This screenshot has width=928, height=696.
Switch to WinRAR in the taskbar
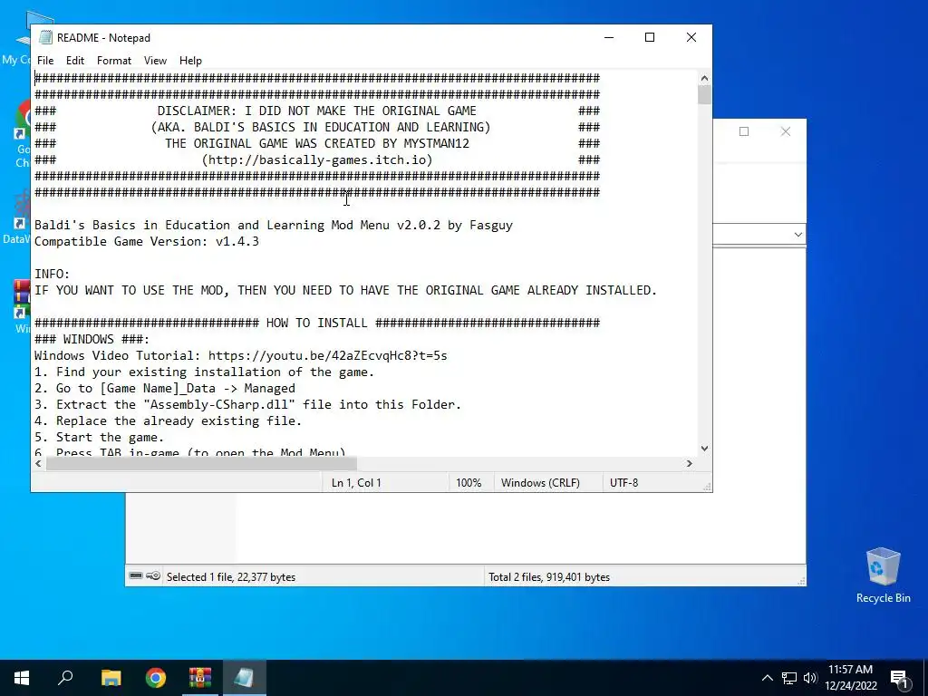click(x=200, y=678)
